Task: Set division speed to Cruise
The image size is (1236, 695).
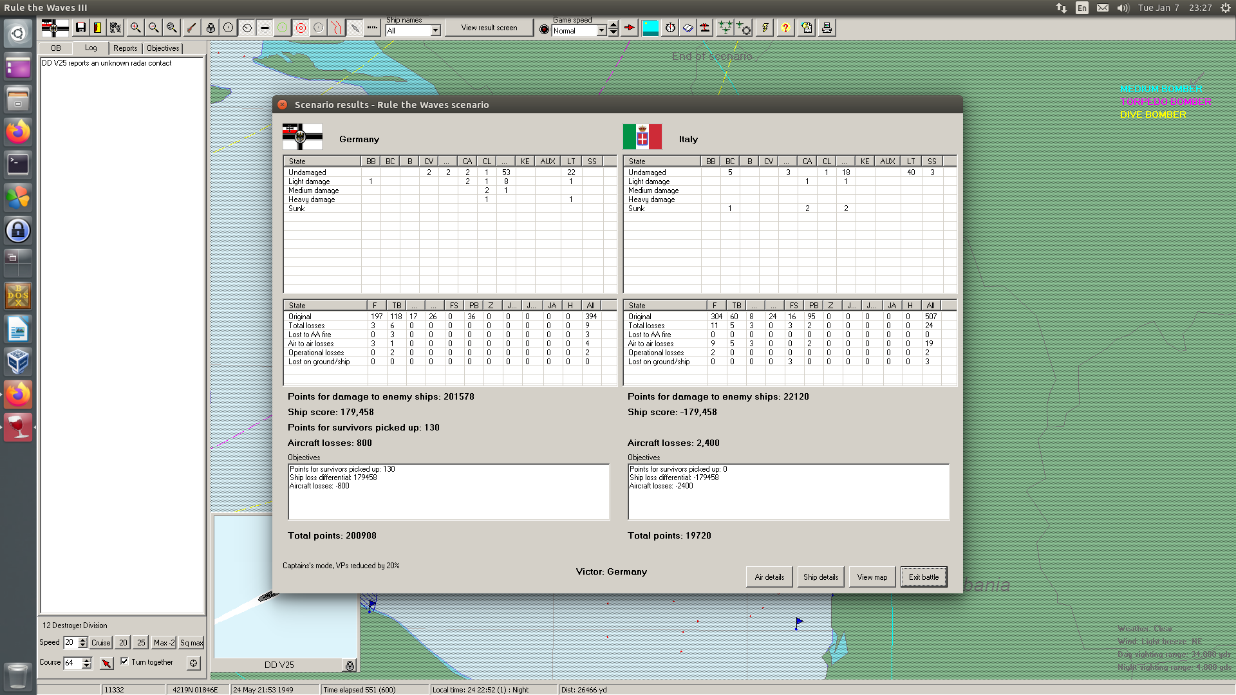Action: click(100, 642)
